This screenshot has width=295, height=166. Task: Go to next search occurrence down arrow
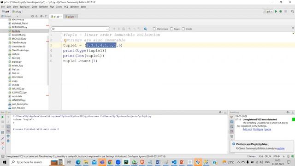click(x=119, y=29)
